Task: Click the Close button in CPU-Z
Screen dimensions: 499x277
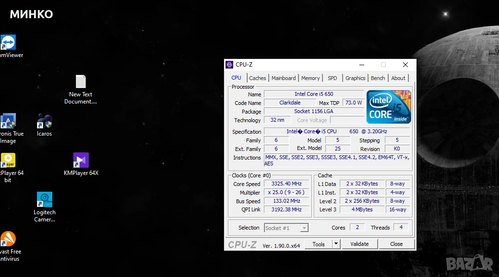Action: point(396,244)
